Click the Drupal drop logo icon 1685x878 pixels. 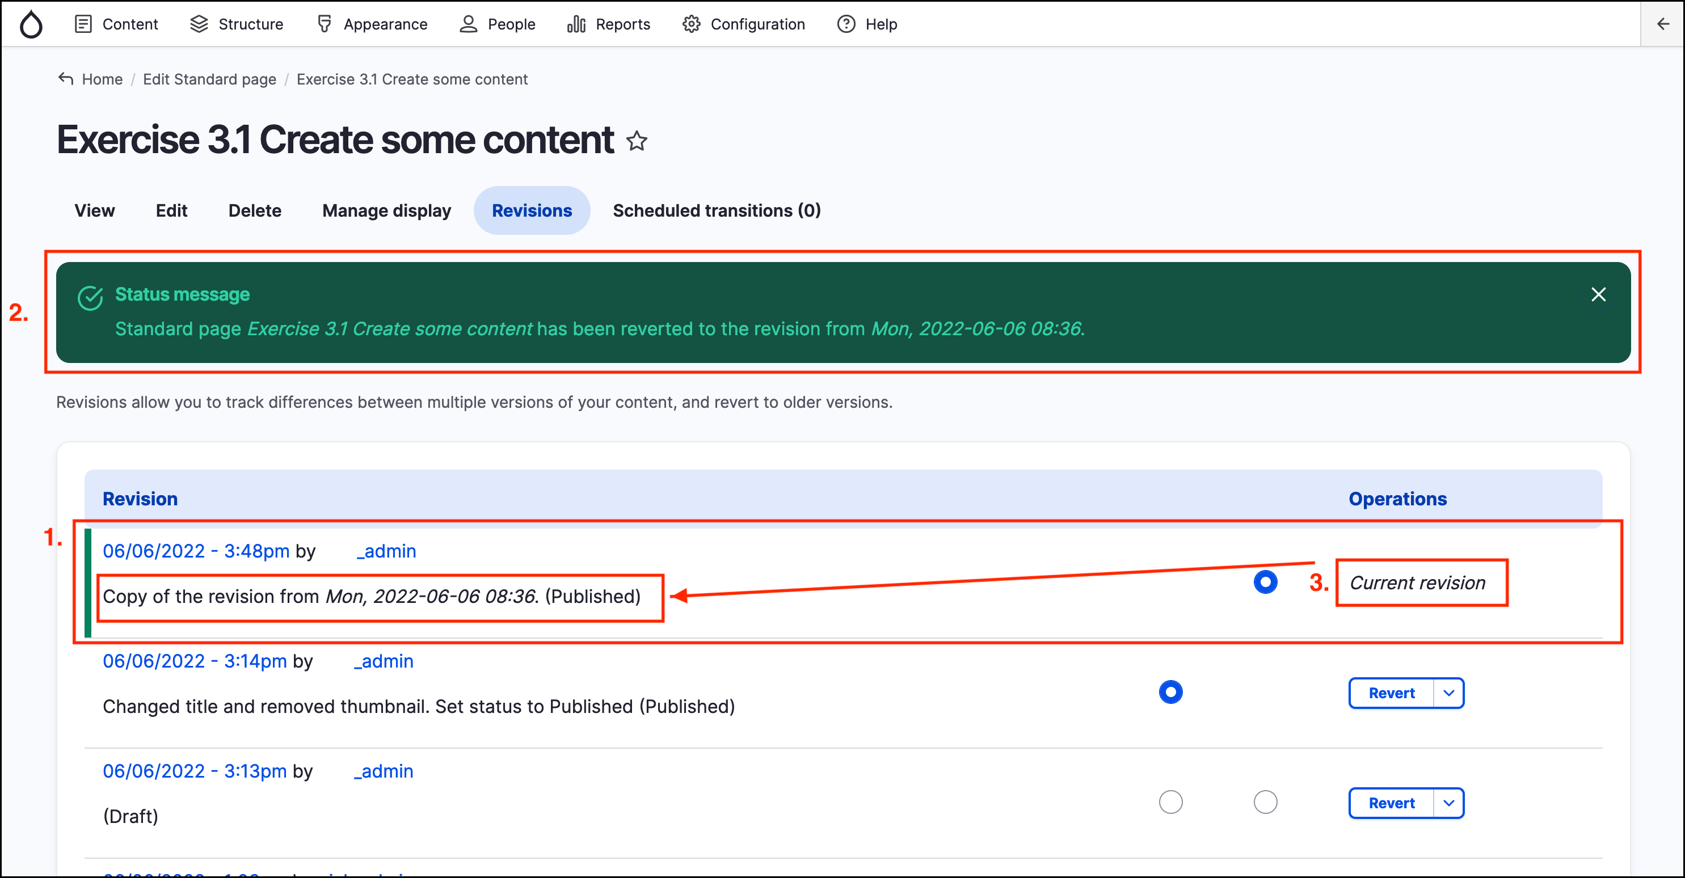[31, 24]
